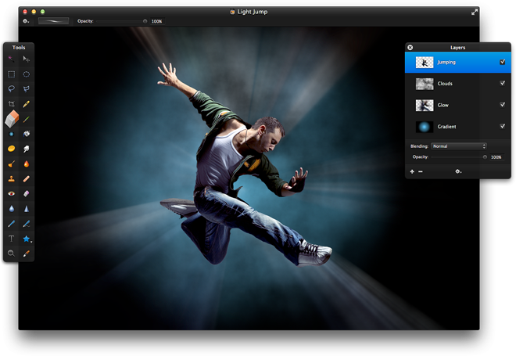Select the yellow Pencil tool

click(x=27, y=104)
